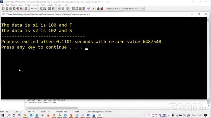Screen dimensions: 211x118
Task: Click the Compile toolbar icon
Action: point(73,9)
